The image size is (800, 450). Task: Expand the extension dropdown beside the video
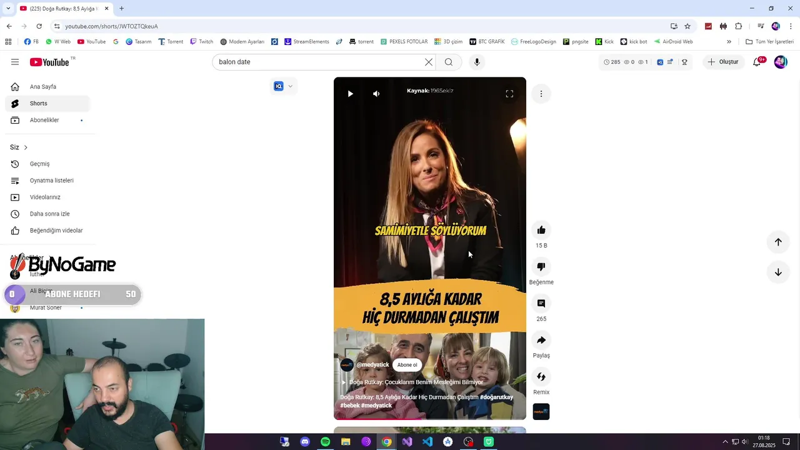(x=290, y=86)
